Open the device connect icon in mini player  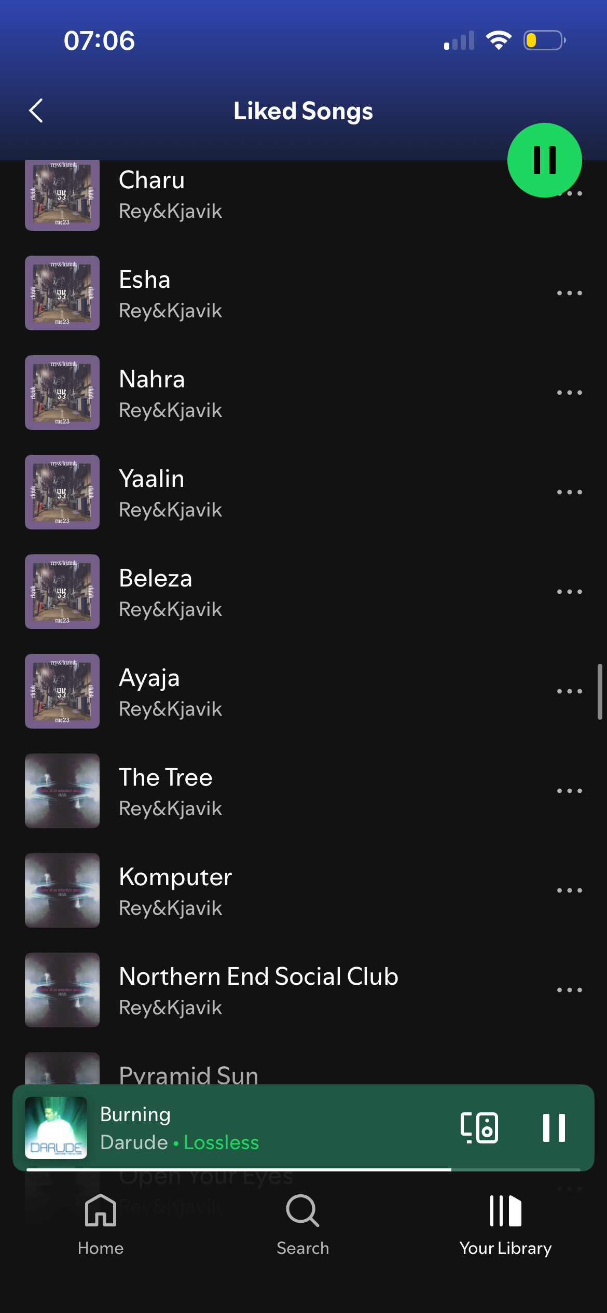tap(479, 1127)
